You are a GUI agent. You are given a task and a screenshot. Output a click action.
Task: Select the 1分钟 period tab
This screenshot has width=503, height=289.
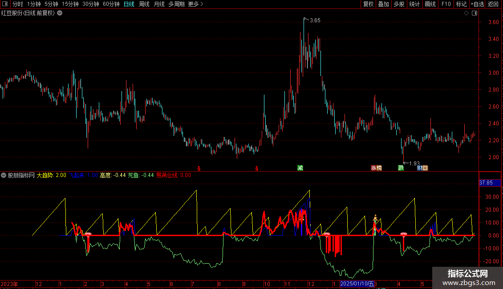34,4
